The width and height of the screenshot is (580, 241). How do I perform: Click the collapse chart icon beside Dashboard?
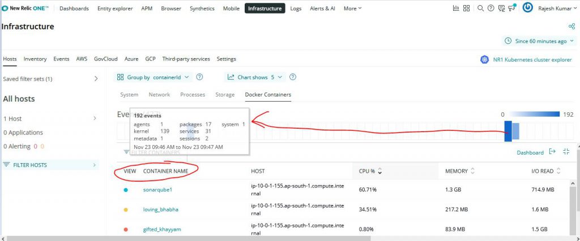(566, 152)
